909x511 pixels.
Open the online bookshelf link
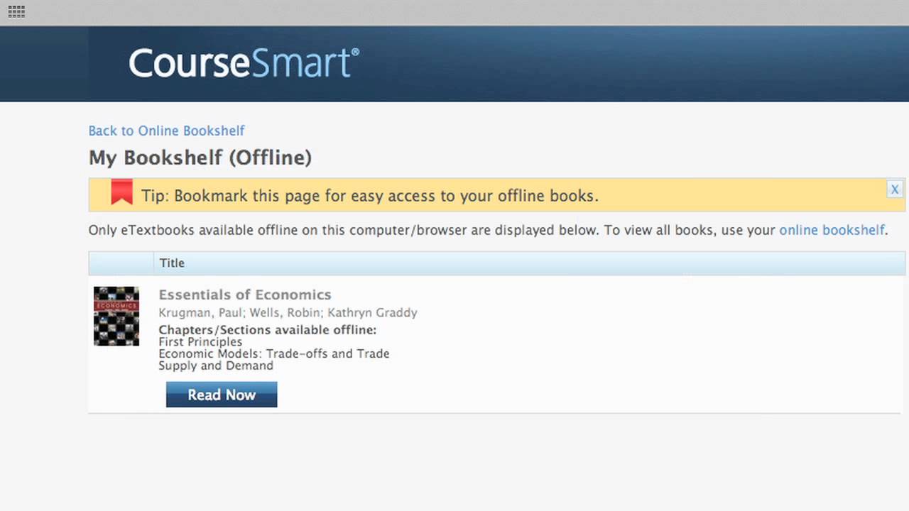832,230
